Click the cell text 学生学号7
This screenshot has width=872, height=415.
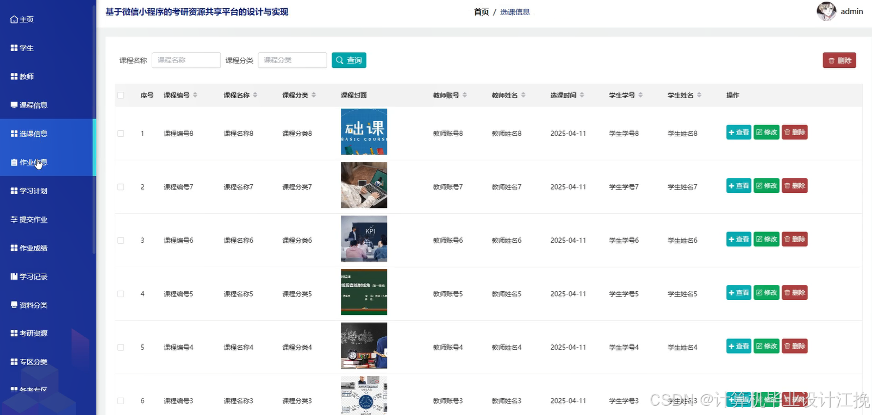click(x=624, y=187)
